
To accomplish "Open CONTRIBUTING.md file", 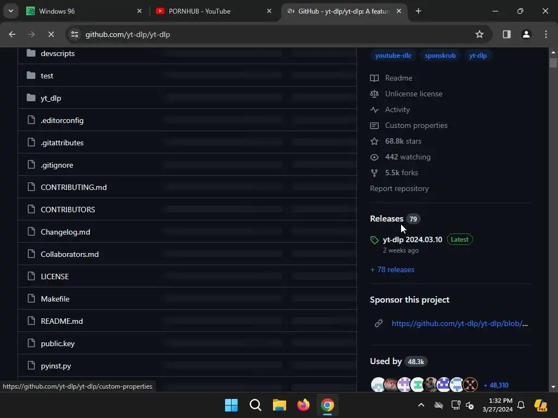I will [74, 187].
